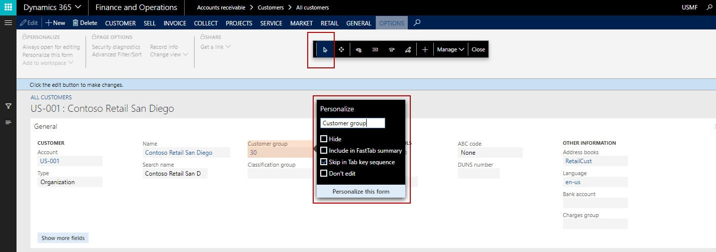Expand the Dynamics 365 dropdown
Image resolution: width=716 pixels, height=252 pixels.
click(52, 7)
